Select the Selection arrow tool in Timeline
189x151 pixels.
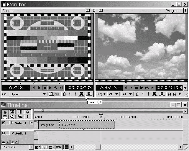tap(5, 112)
